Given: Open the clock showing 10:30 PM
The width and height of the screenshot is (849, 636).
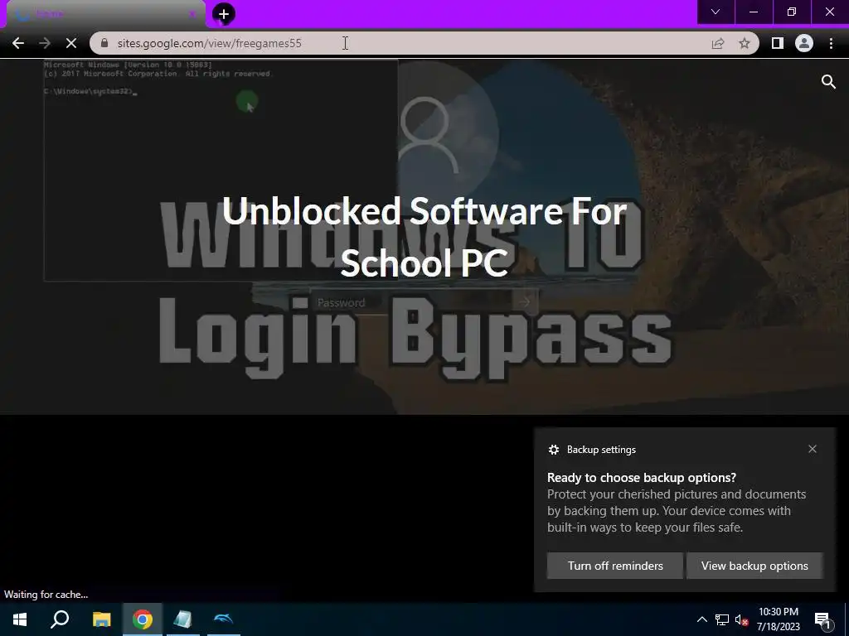Looking at the screenshot, I should (778, 619).
